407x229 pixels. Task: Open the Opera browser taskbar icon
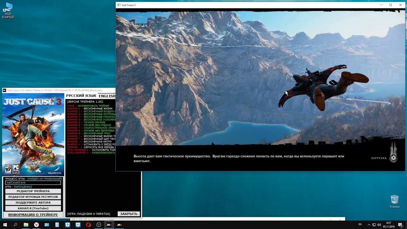pos(88,225)
